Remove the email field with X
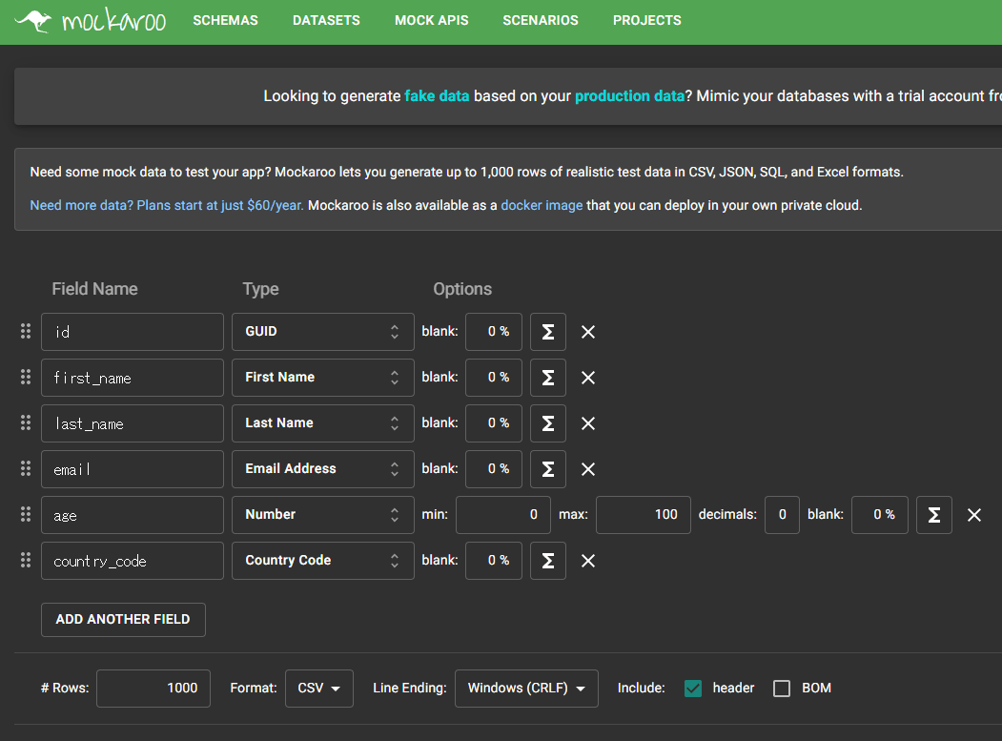Image resolution: width=1002 pixels, height=741 pixels. coord(588,469)
